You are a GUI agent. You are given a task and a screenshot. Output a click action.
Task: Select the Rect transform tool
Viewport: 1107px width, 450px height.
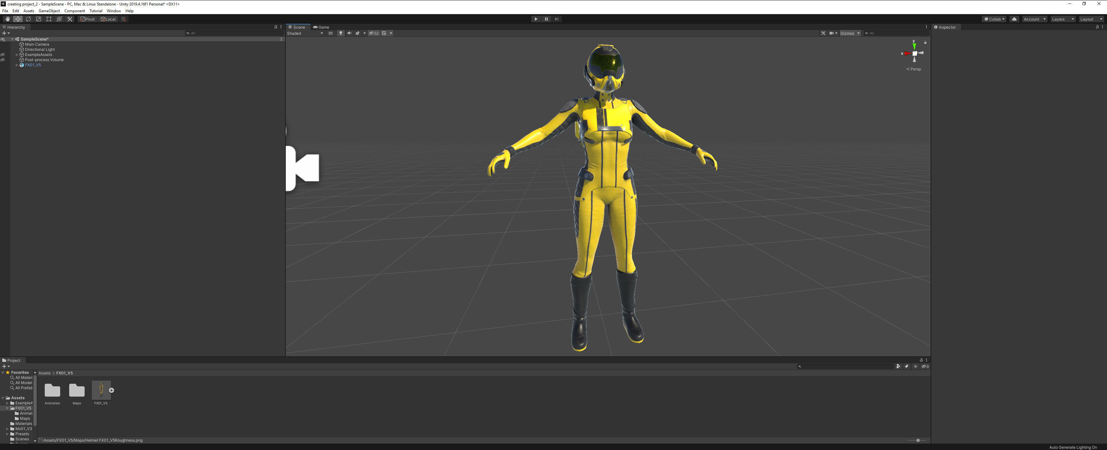pos(49,19)
